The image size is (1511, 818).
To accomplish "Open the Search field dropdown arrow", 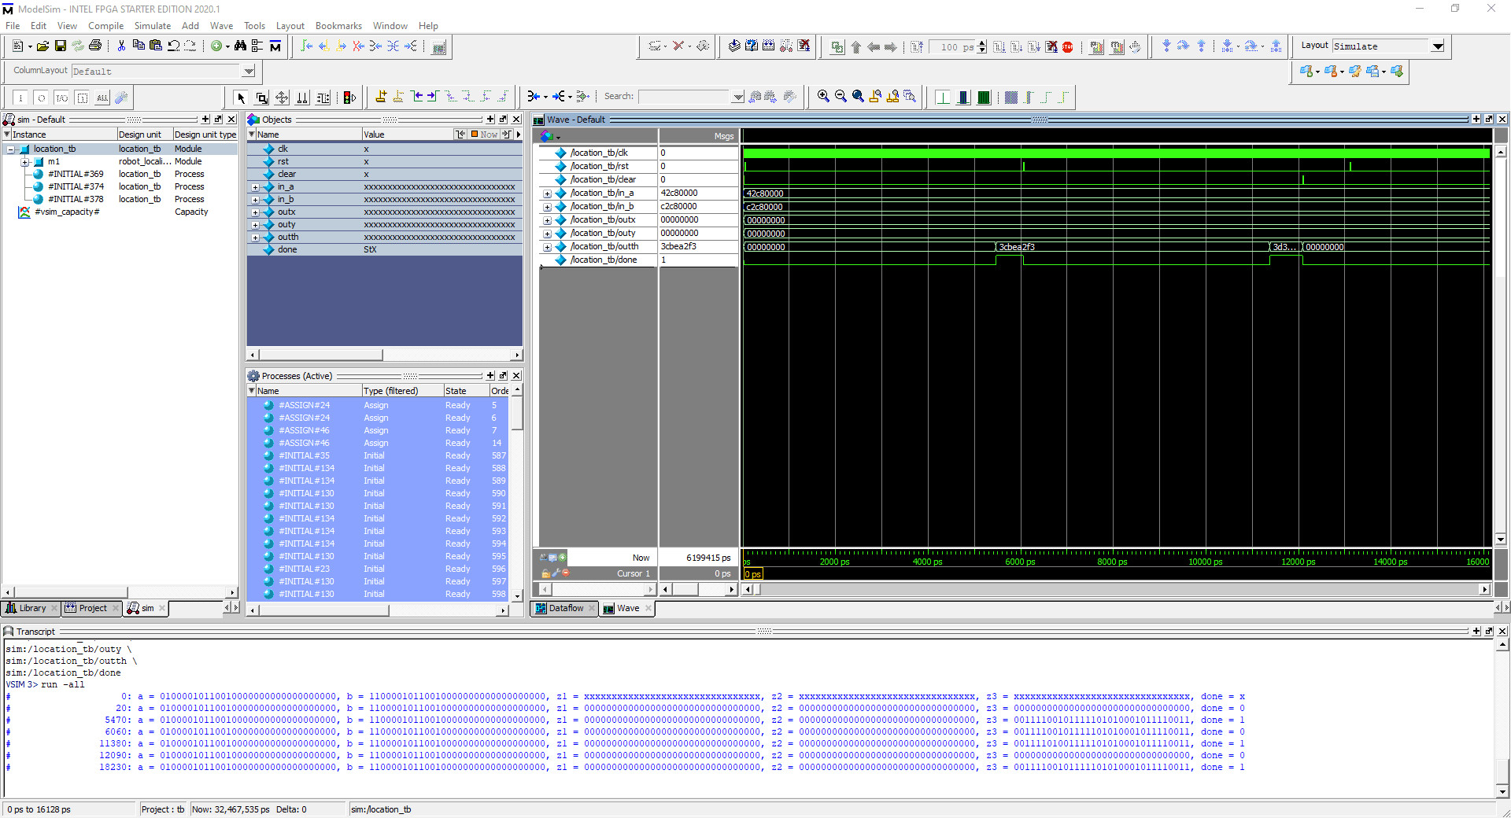I will tap(737, 97).
